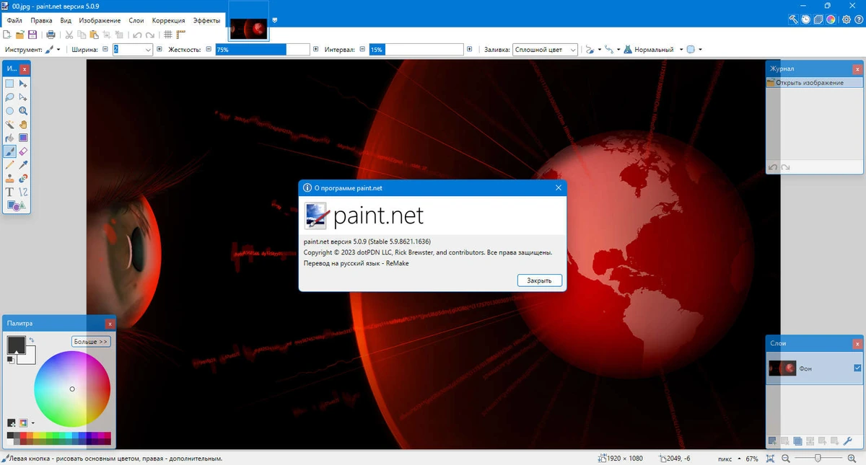
Task: Close the Журнал history panel
Action: pyautogui.click(x=857, y=69)
